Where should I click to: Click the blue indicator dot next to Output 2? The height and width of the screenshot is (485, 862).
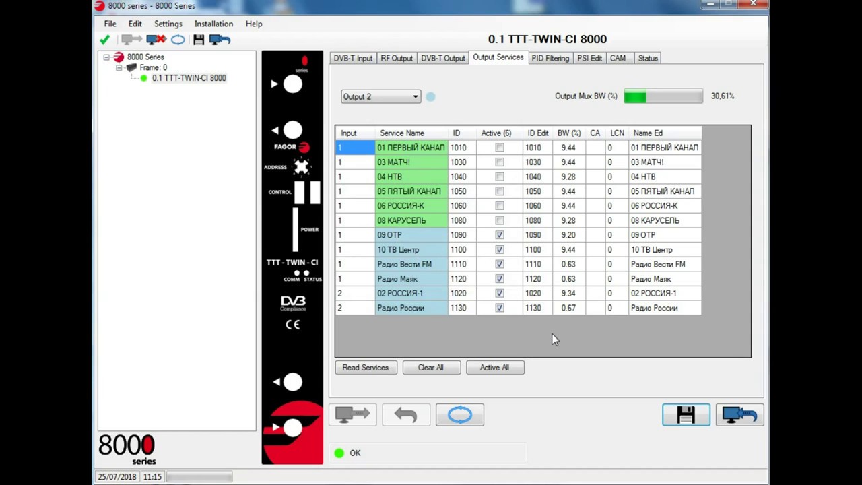point(431,97)
